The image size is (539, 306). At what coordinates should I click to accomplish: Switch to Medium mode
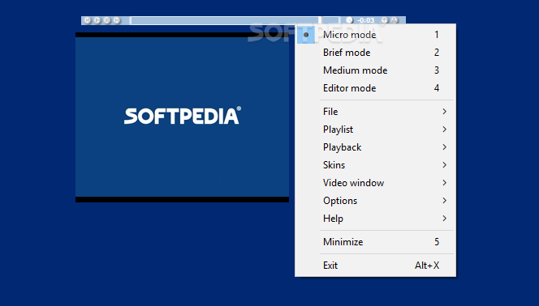click(375, 70)
